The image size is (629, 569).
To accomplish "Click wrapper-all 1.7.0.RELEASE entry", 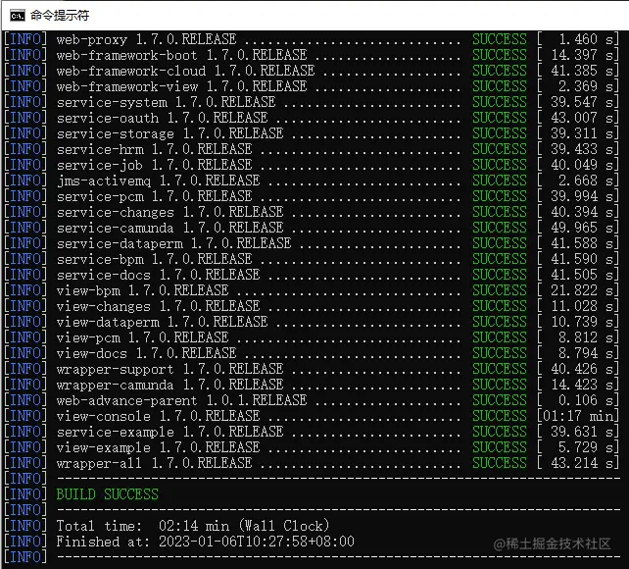I will [x=155, y=463].
